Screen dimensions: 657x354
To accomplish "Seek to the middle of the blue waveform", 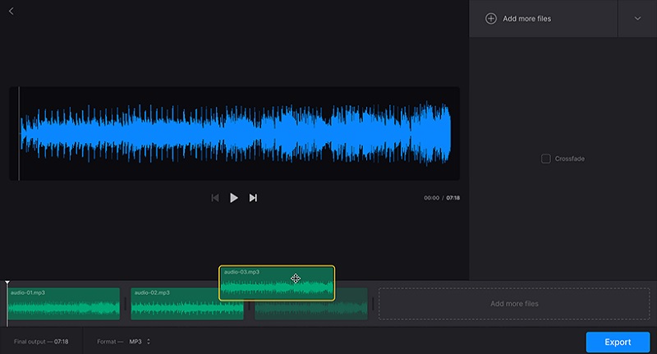I will [235, 133].
